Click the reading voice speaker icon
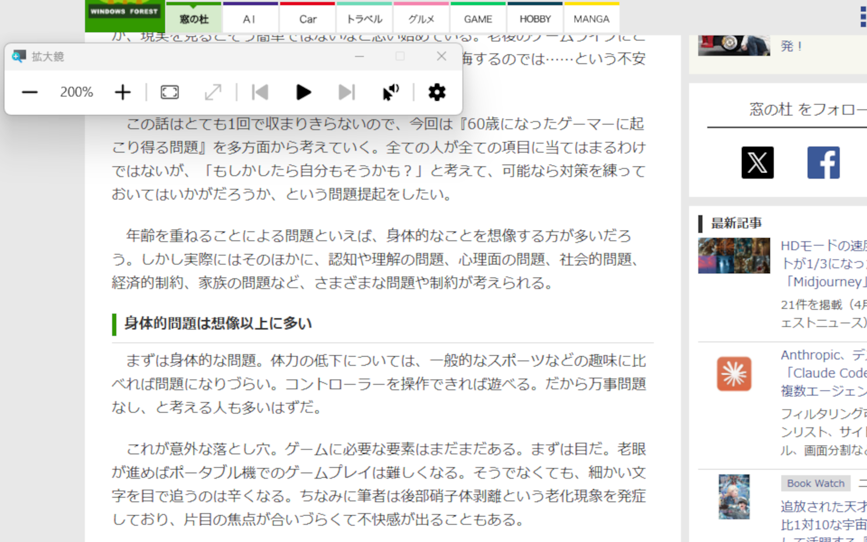This screenshot has width=867, height=542. (x=390, y=92)
